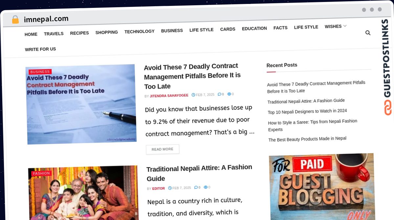Click the imnepal.com address text
This screenshot has width=394, height=220.
coord(46,19)
